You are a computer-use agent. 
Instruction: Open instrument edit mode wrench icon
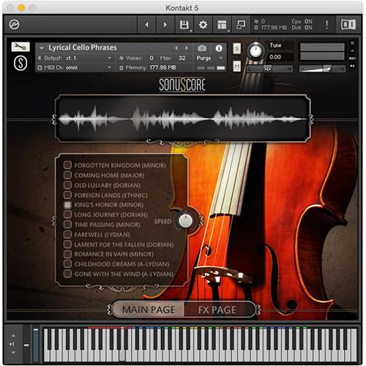click(x=20, y=47)
